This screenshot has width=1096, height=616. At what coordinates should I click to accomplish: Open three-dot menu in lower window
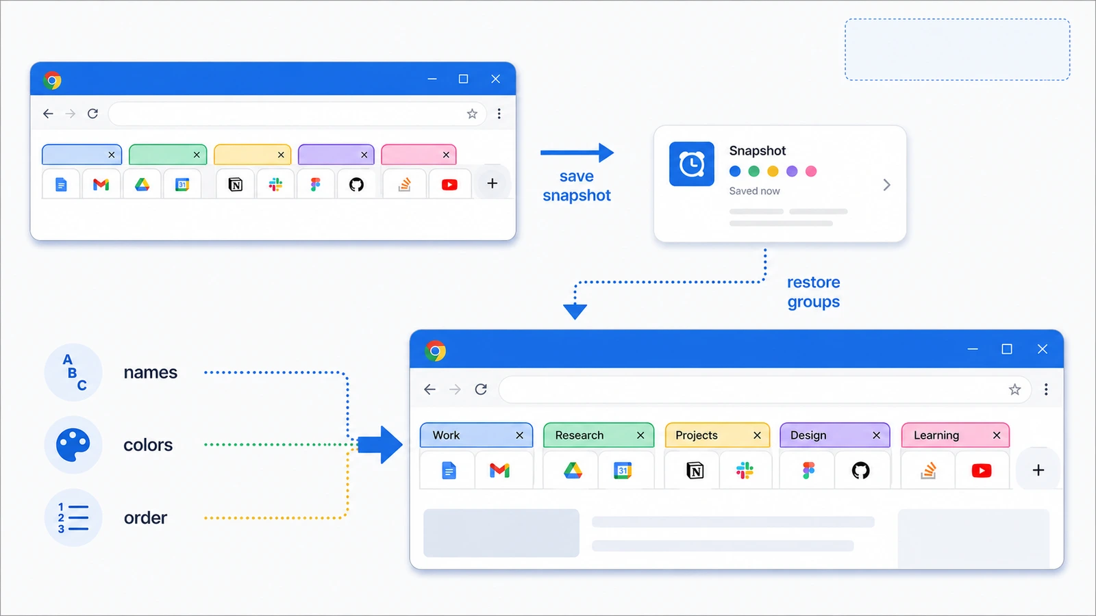[1046, 389]
